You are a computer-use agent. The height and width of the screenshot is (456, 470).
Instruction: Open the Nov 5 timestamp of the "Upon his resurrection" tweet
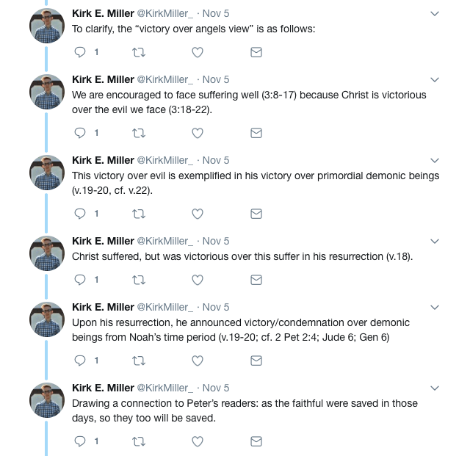click(x=216, y=307)
